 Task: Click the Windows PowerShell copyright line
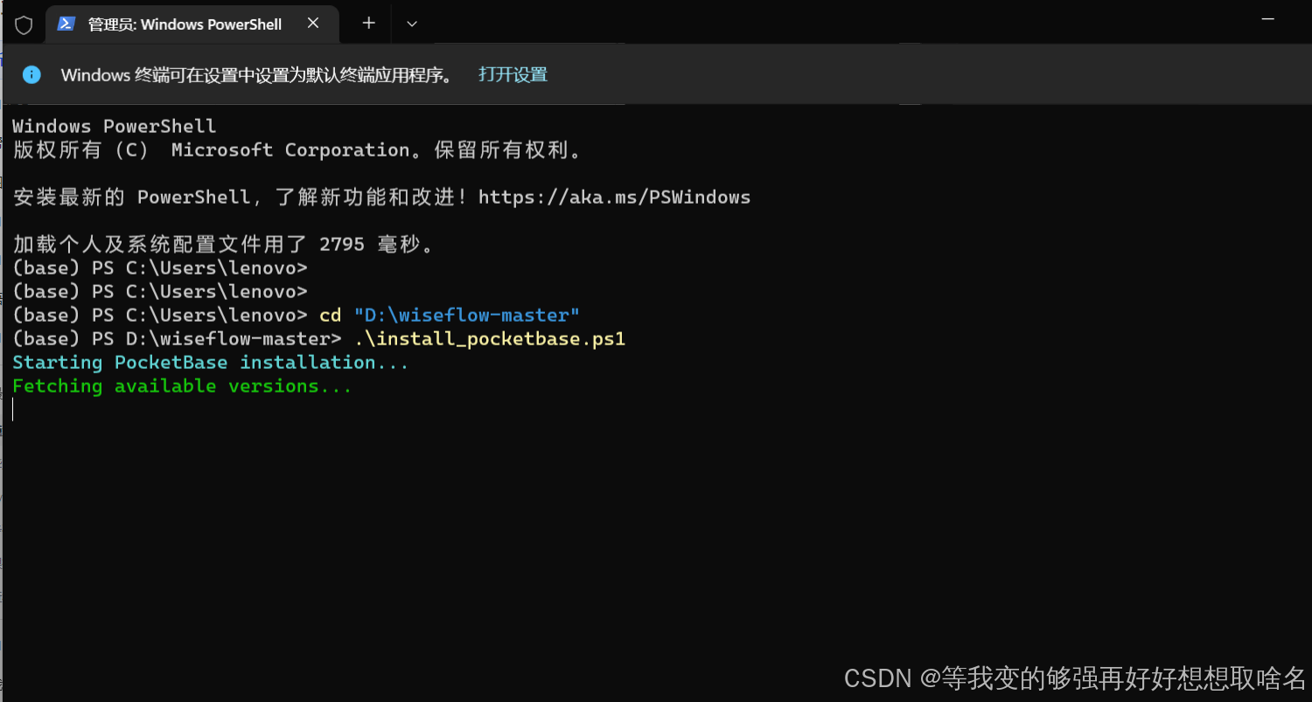[x=297, y=149]
